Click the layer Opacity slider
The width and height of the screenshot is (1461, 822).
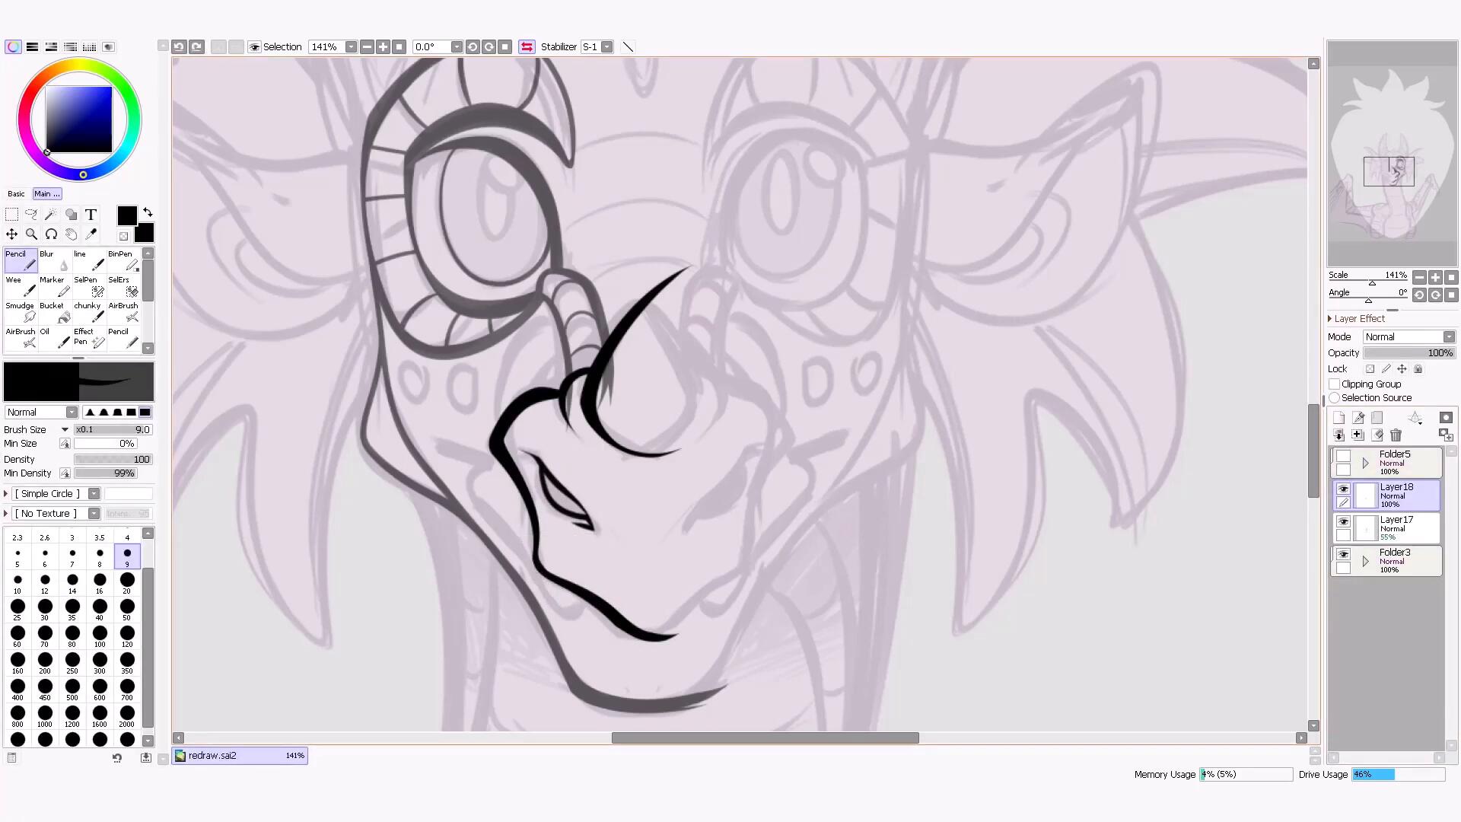pos(1408,353)
